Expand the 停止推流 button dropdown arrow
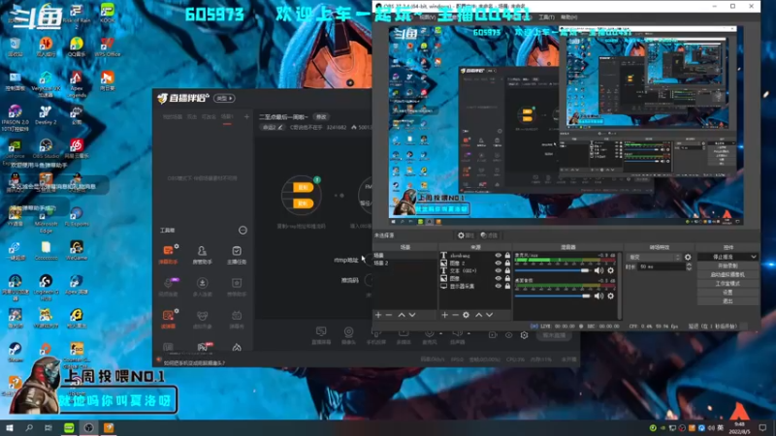 [x=754, y=257]
